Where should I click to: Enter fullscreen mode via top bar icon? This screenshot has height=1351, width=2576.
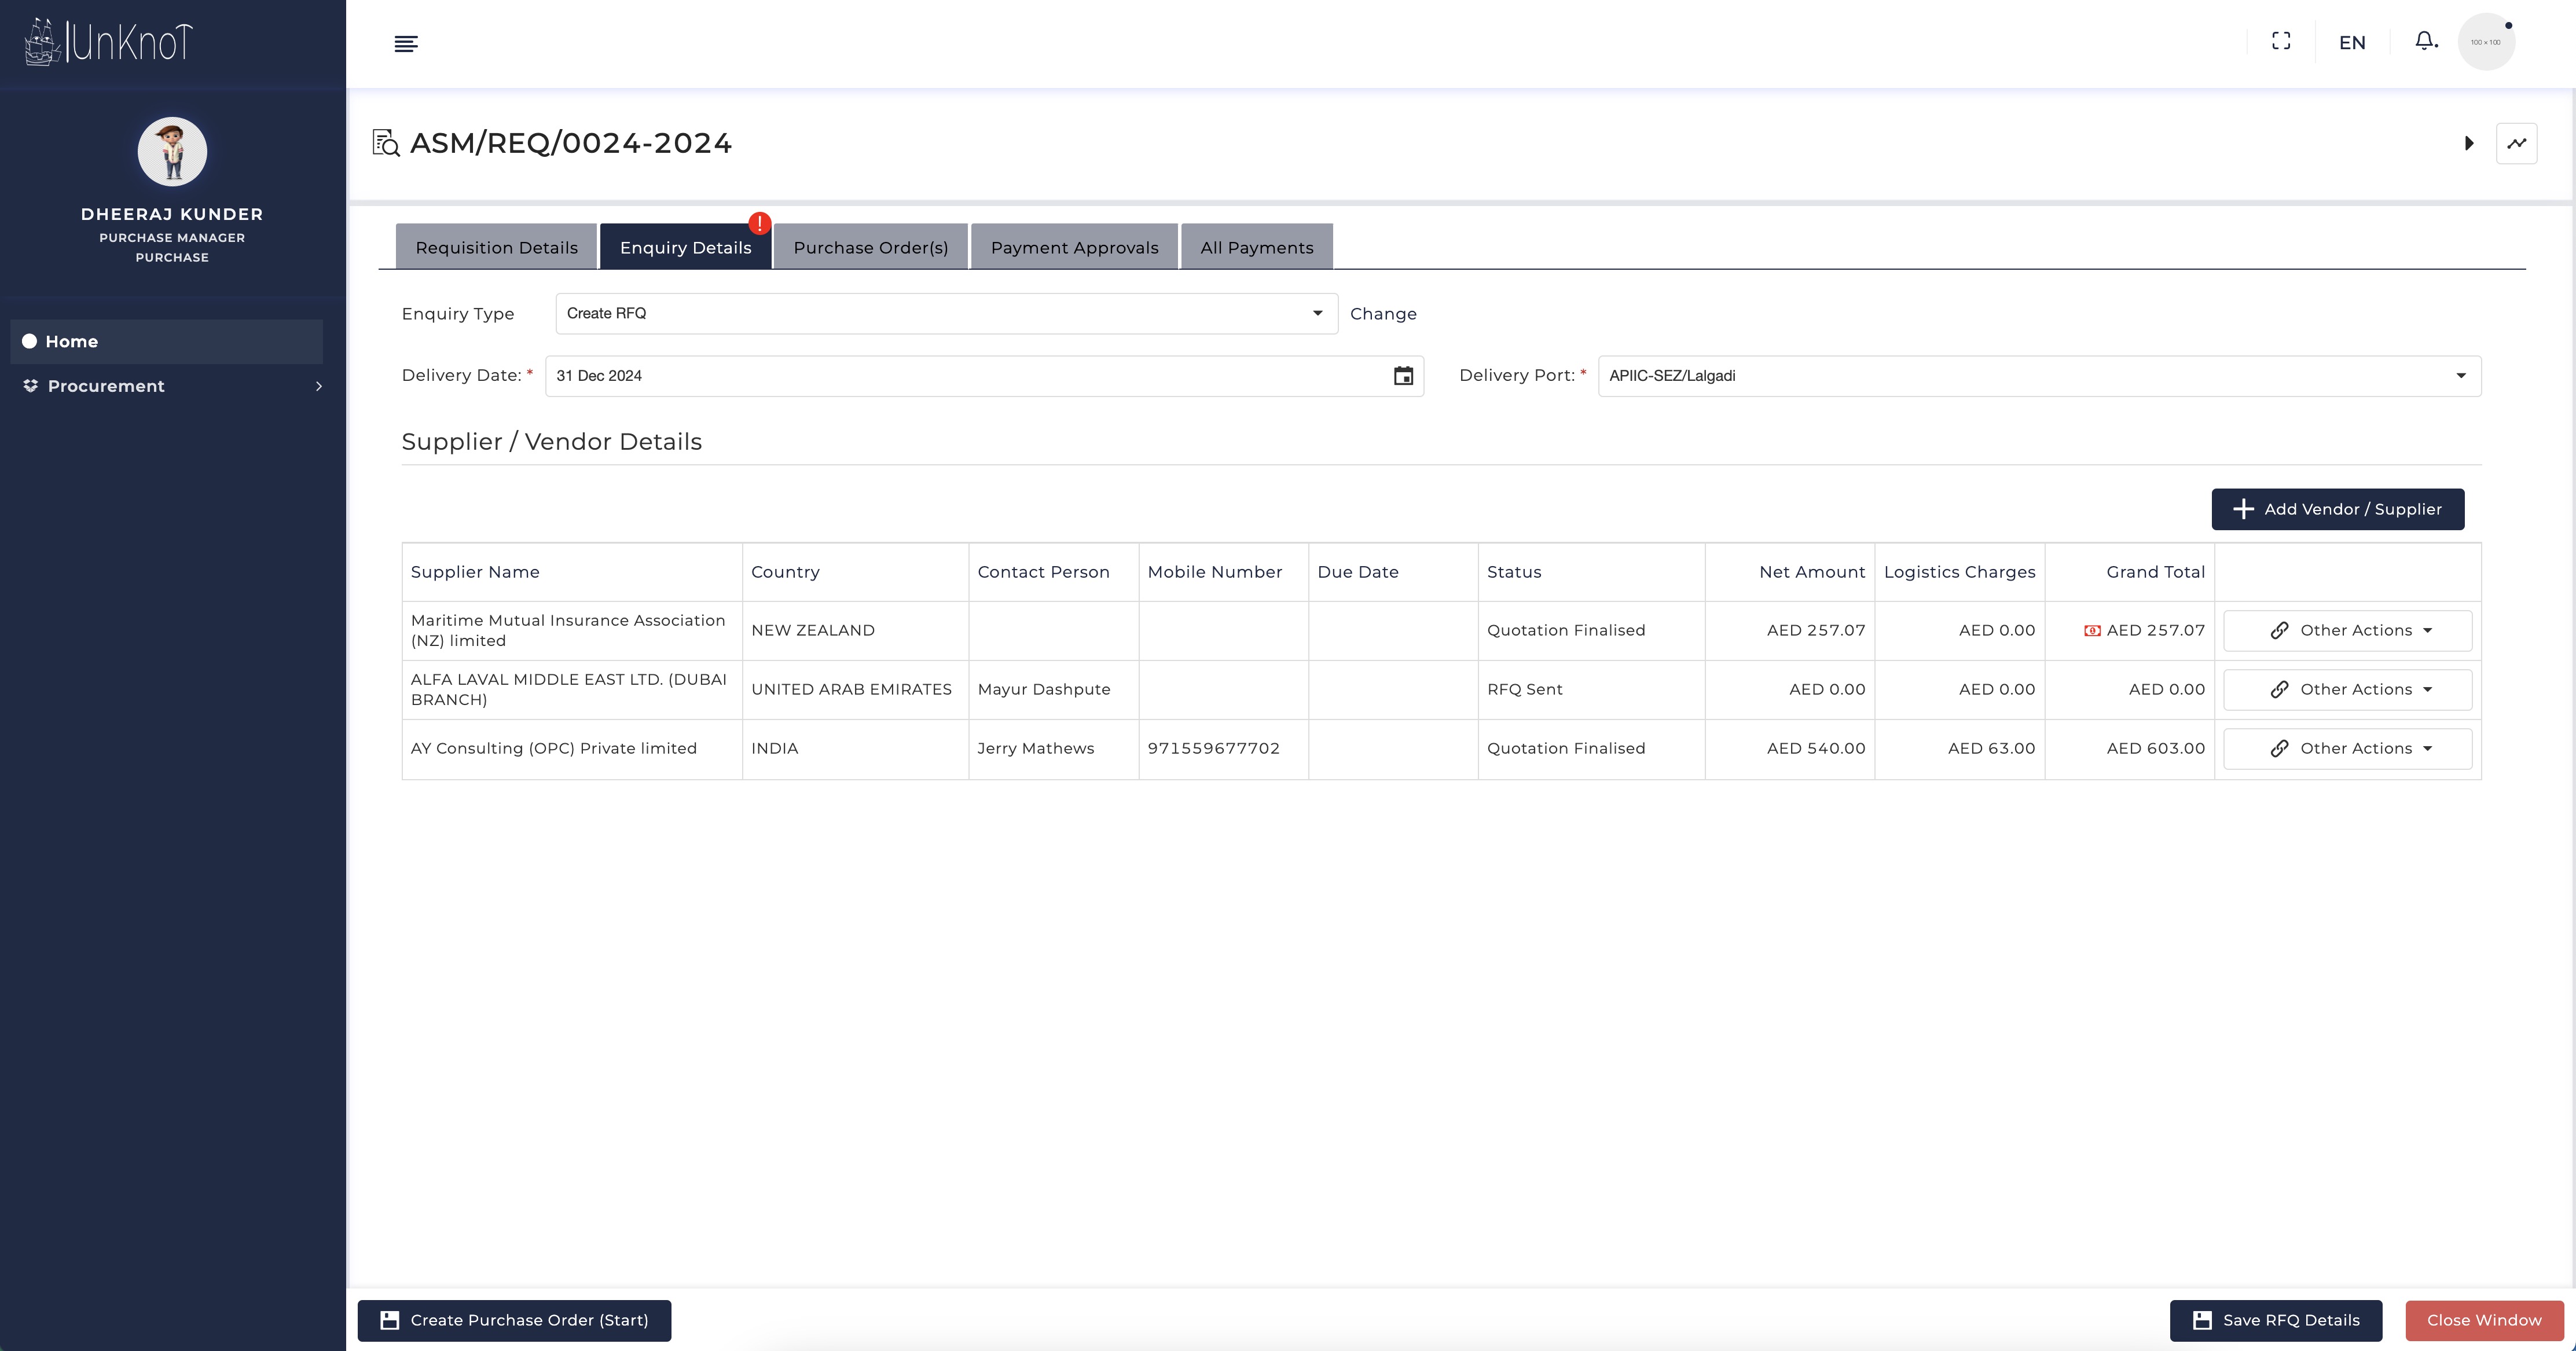coord(2281,41)
